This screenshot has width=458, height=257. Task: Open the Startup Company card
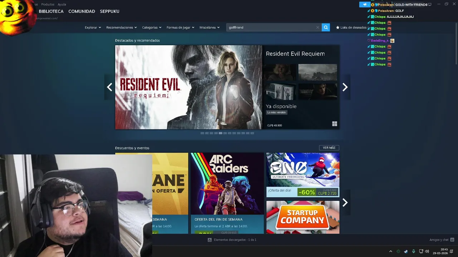click(x=303, y=217)
